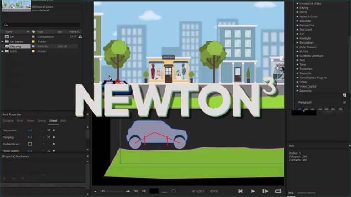Expand the Car Layers folder

point(3,41)
